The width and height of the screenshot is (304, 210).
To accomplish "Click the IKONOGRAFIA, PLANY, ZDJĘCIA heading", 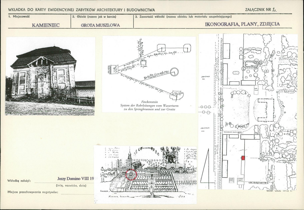I will [242, 24].
